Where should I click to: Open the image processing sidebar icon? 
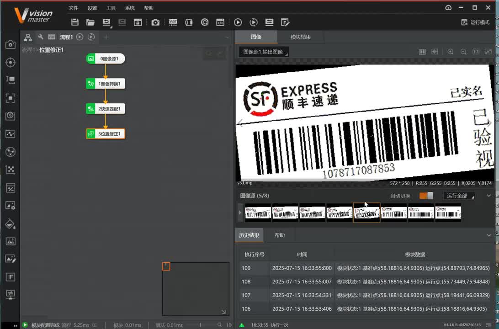(10, 206)
